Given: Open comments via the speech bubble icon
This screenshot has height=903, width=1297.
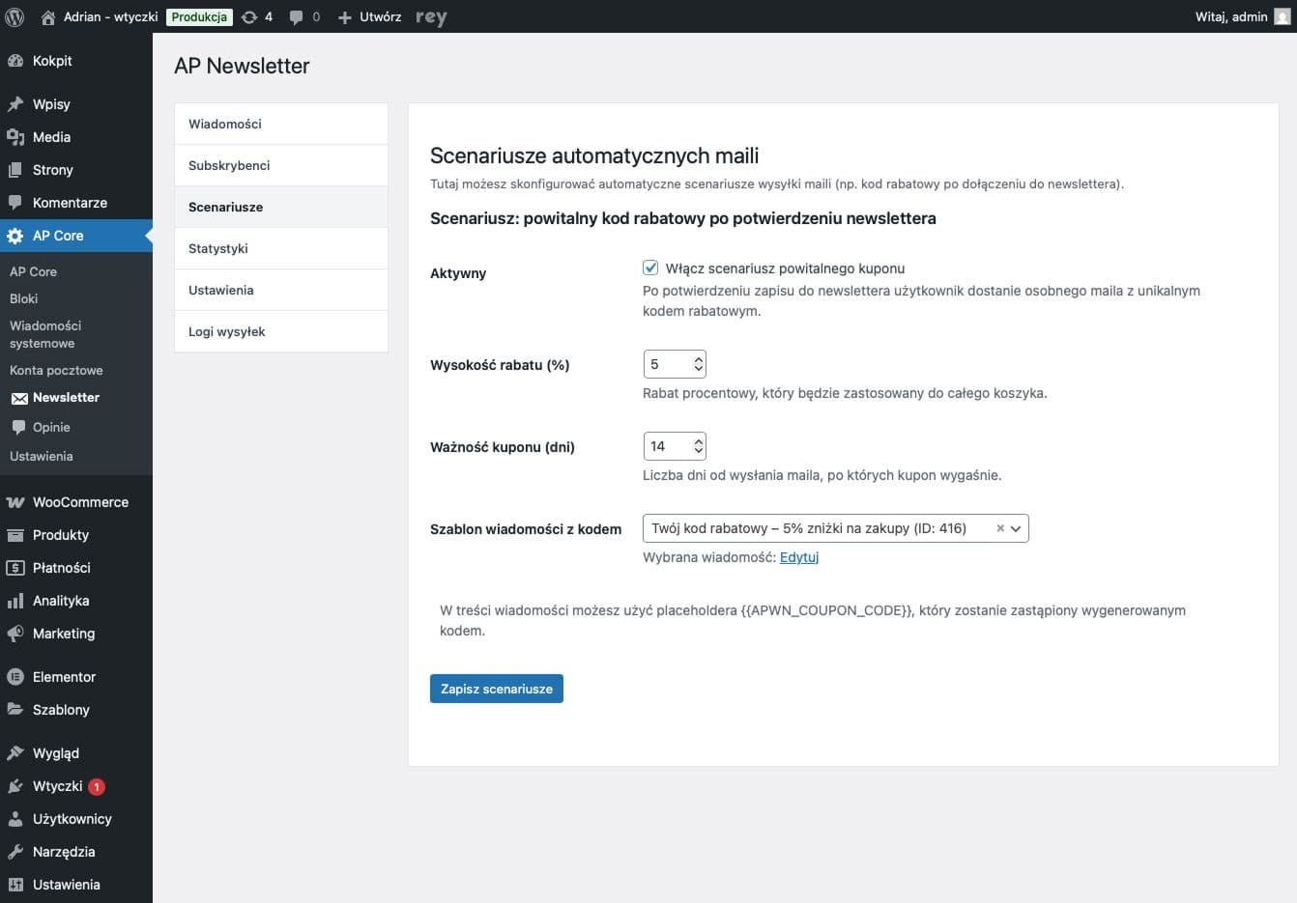Looking at the screenshot, I should click(297, 16).
